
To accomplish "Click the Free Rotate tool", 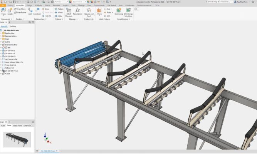I will pyautogui.click(x=21, y=12).
